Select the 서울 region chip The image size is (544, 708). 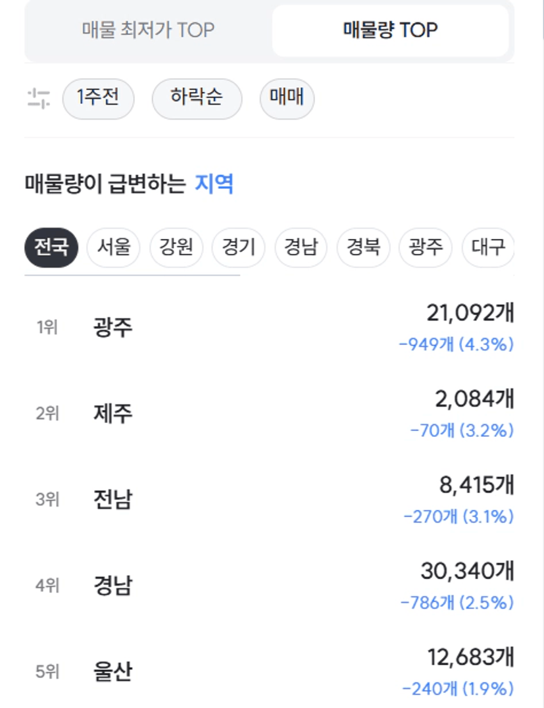pos(113,247)
